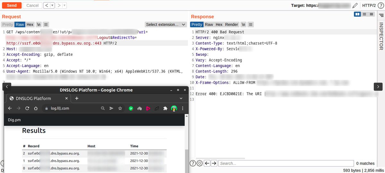Edit target with the pencil icon
Screen dimensions: 385x173
click(x=355, y=5)
